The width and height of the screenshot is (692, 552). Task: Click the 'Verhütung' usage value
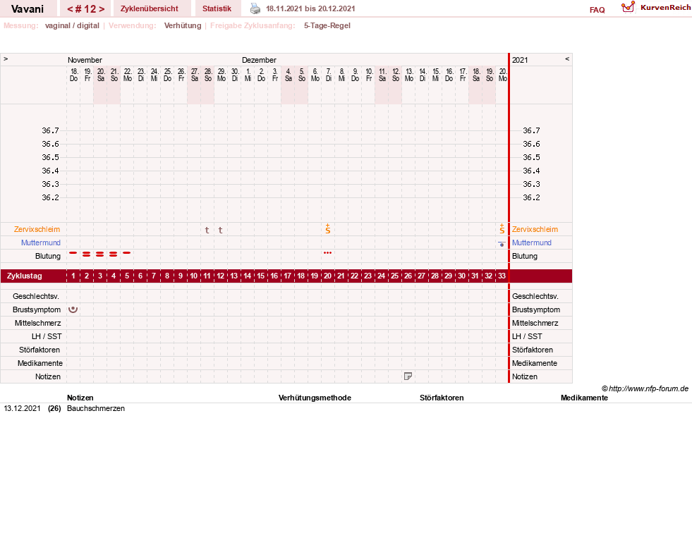[183, 25]
